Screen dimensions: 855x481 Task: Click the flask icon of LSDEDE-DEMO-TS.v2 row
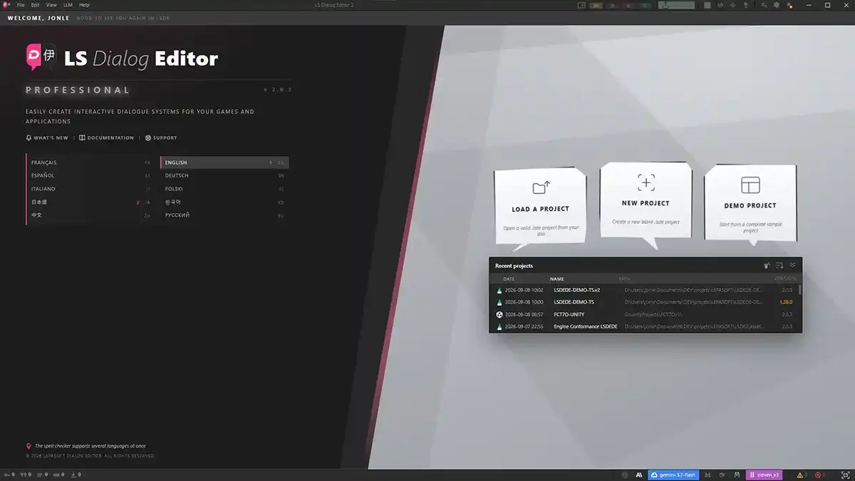point(499,290)
